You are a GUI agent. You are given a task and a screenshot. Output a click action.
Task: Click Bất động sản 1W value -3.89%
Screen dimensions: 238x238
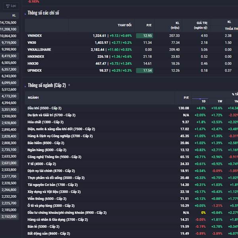click(217, 234)
